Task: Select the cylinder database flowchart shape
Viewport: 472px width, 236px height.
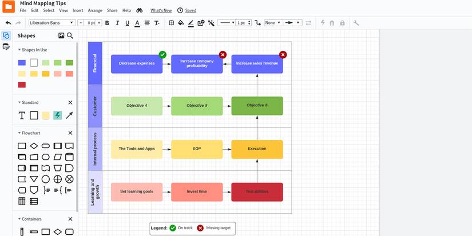Action: (69, 157)
